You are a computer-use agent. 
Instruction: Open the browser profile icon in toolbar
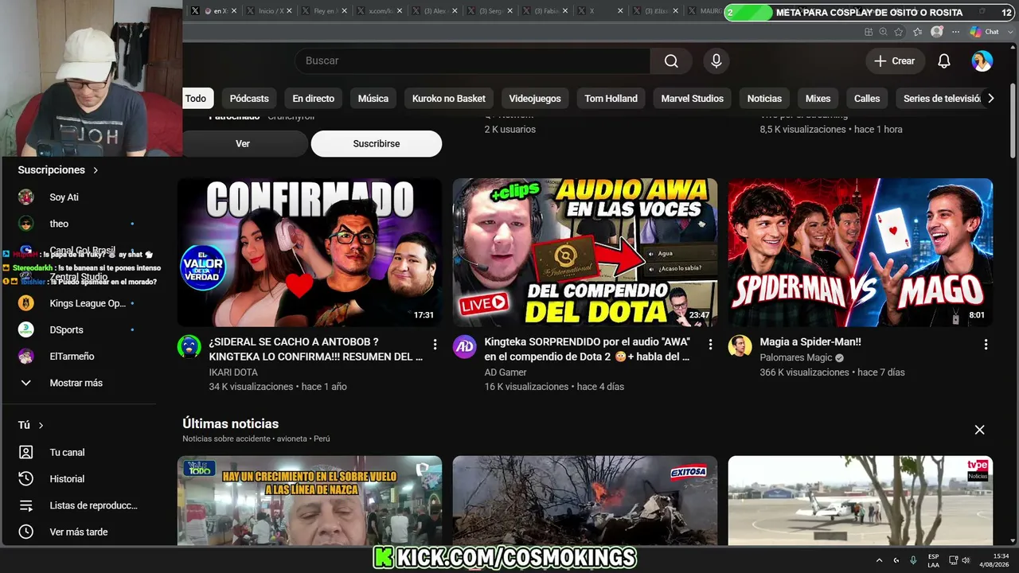click(x=937, y=32)
